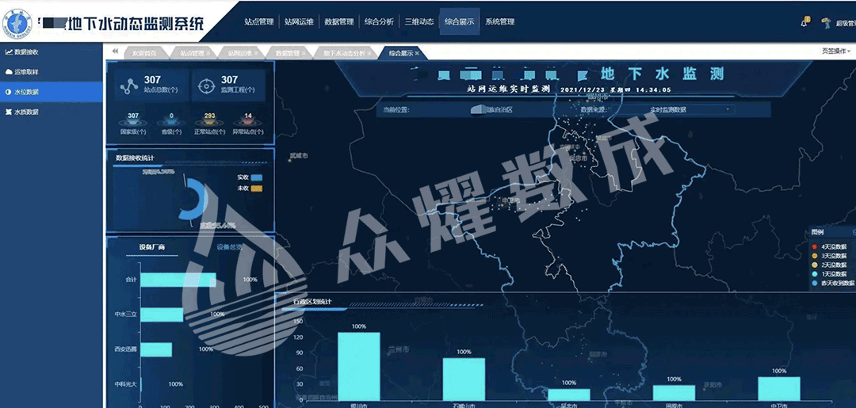Screen dimensions: 856x408
Task: Click the 数据接收 chart icon in sidebar
Action: click(x=8, y=52)
